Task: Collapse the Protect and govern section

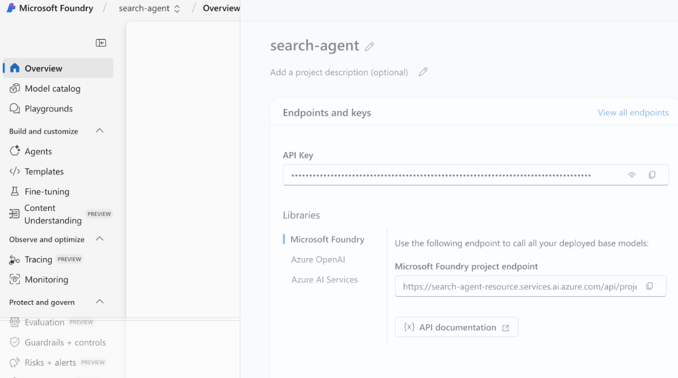Action: (x=100, y=302)
